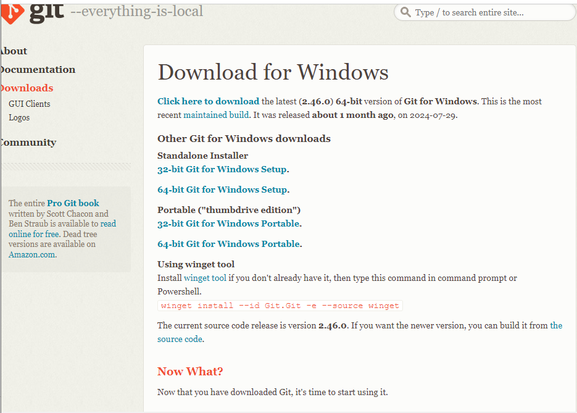Click the '--everything-is-local' tagline
577x413 pixels.
click(136, 11)
